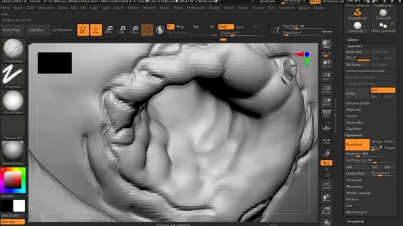The image size is (403, 226).
Task: Click the ZoomD icon on the right shelf
Action: (x=326, y=210)
